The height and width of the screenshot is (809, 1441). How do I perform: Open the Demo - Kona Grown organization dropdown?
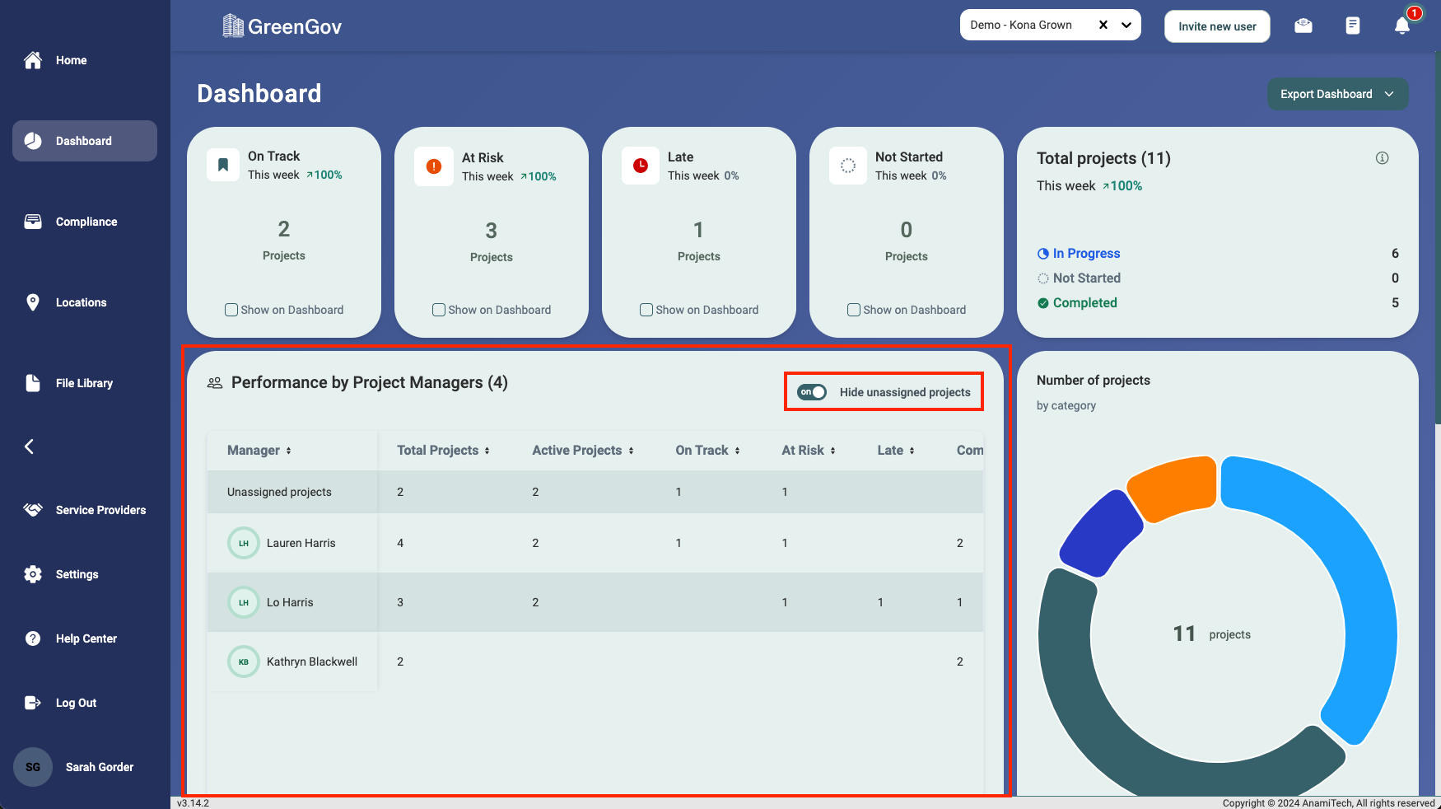[1126, 25]
